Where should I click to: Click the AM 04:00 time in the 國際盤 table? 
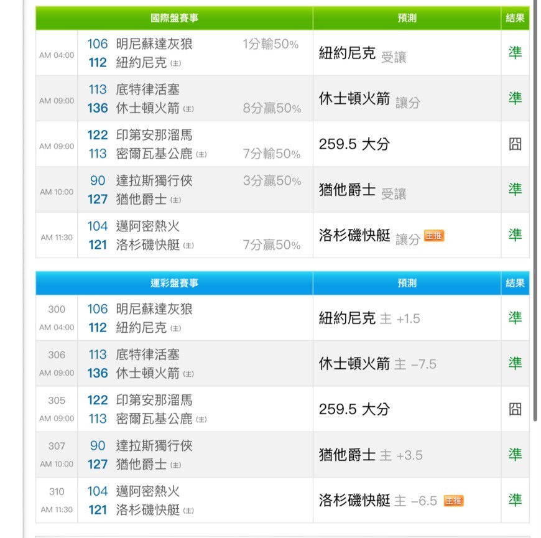pyautogui.click(x=57, y=55)
